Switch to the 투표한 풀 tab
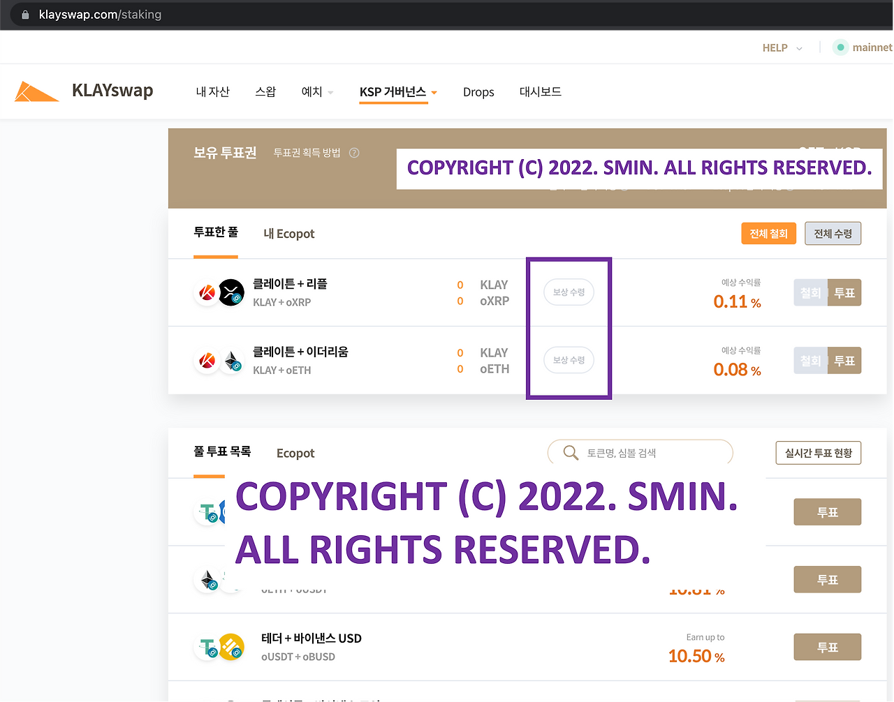 pyautogui.click(x=216, y=233)
